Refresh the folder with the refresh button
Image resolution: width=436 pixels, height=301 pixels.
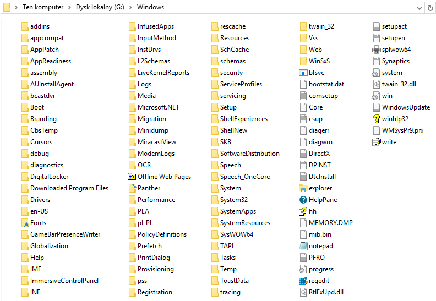[x=430, y=8]
